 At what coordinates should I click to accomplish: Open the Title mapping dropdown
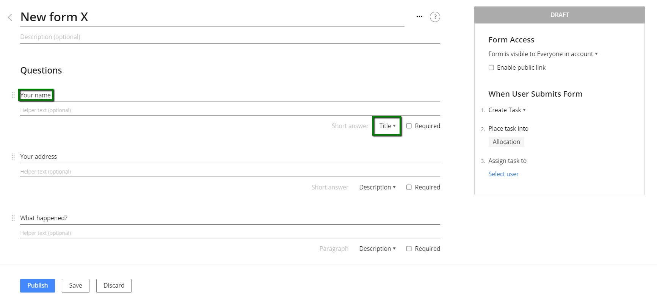click(x=387, y=126)
